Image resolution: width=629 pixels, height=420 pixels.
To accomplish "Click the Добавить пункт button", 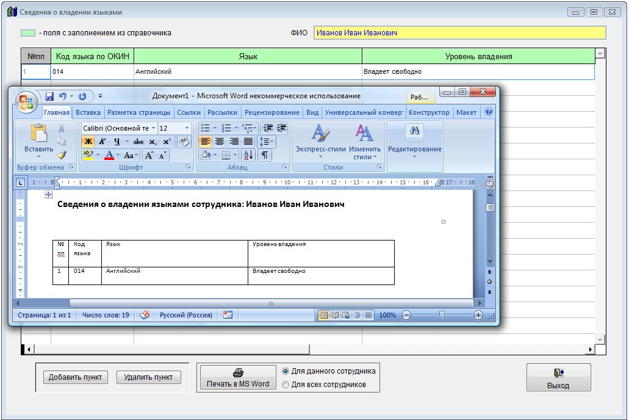I will pos(76,377).
